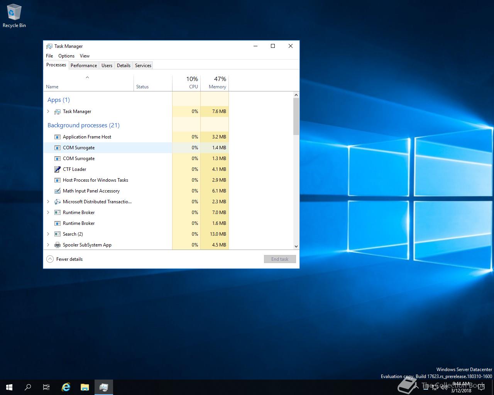Expand the Task Manager app row
494x395 pixels.
(x=48, y=111)
